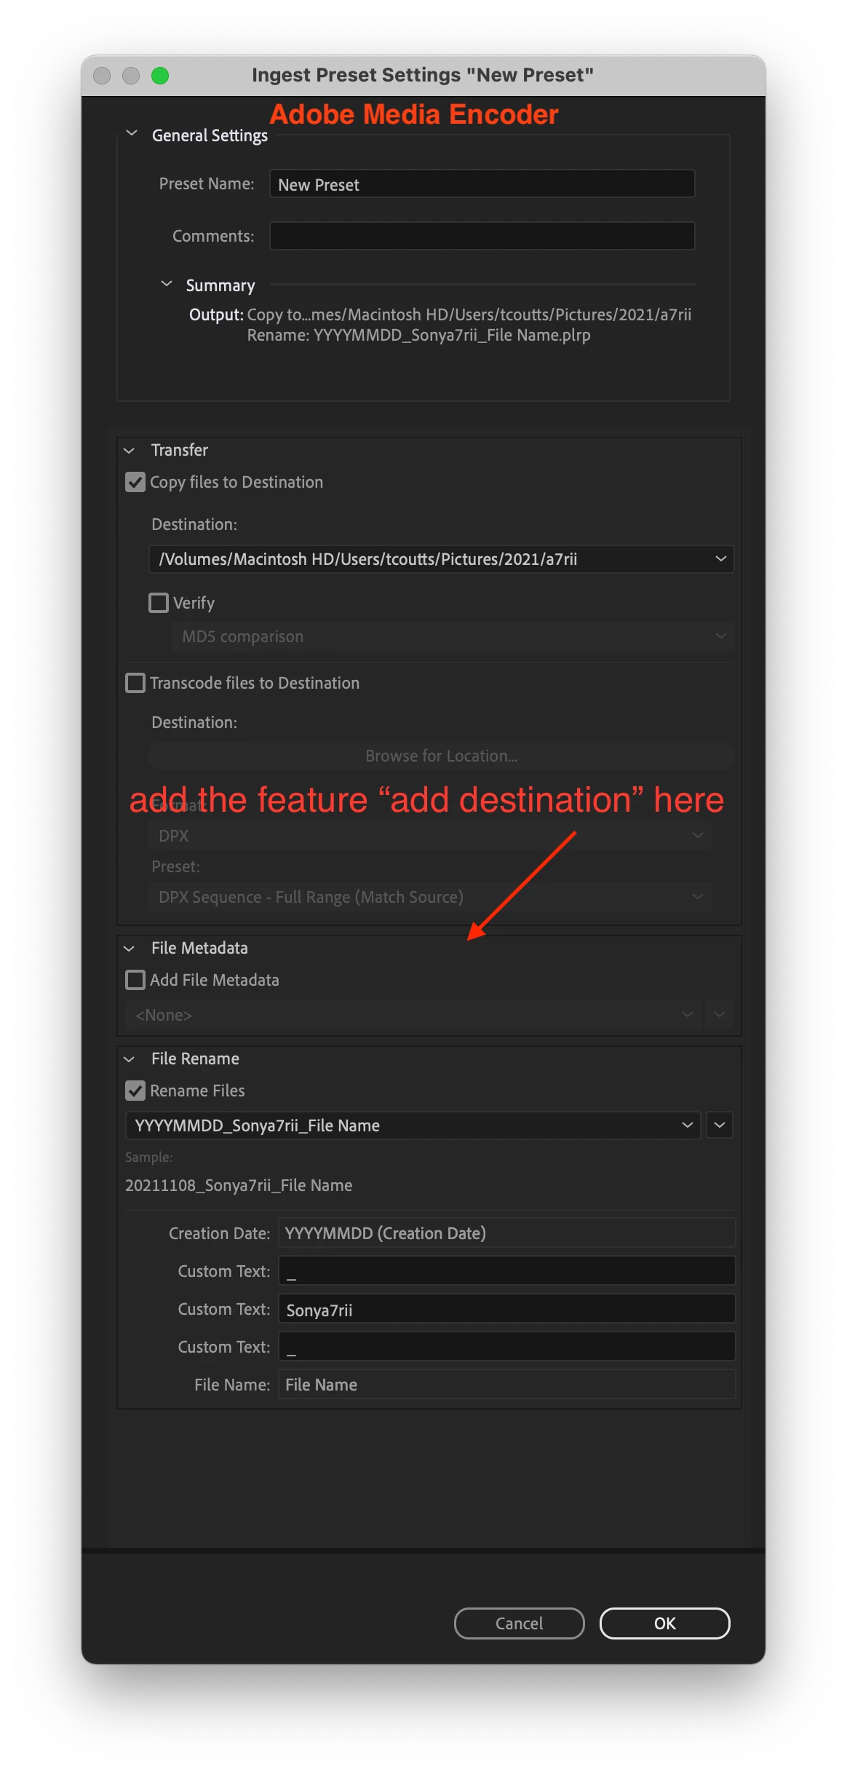Close the Ingest Preset Settings window
847x1772 pixels.
102,76
